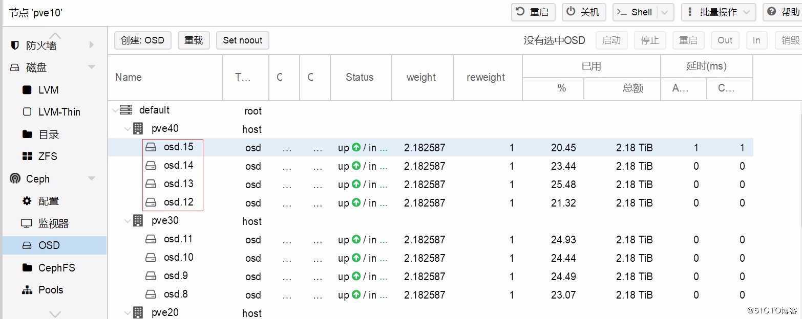Click the gear icon beside 配置

[27, 201]
